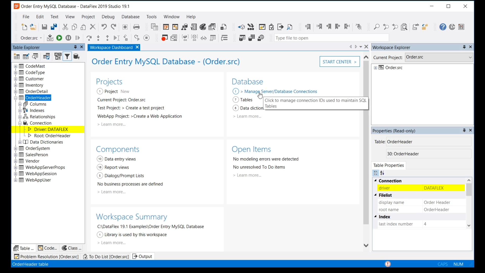Viewport: 485px width, 273px height.
Task: Click the New file toolbar icon
Action: pyautogui.click(x=24, y=27)
